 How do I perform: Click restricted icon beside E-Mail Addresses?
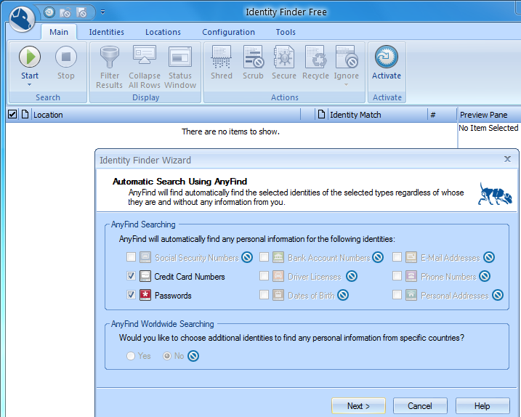[x=489, y=257]
